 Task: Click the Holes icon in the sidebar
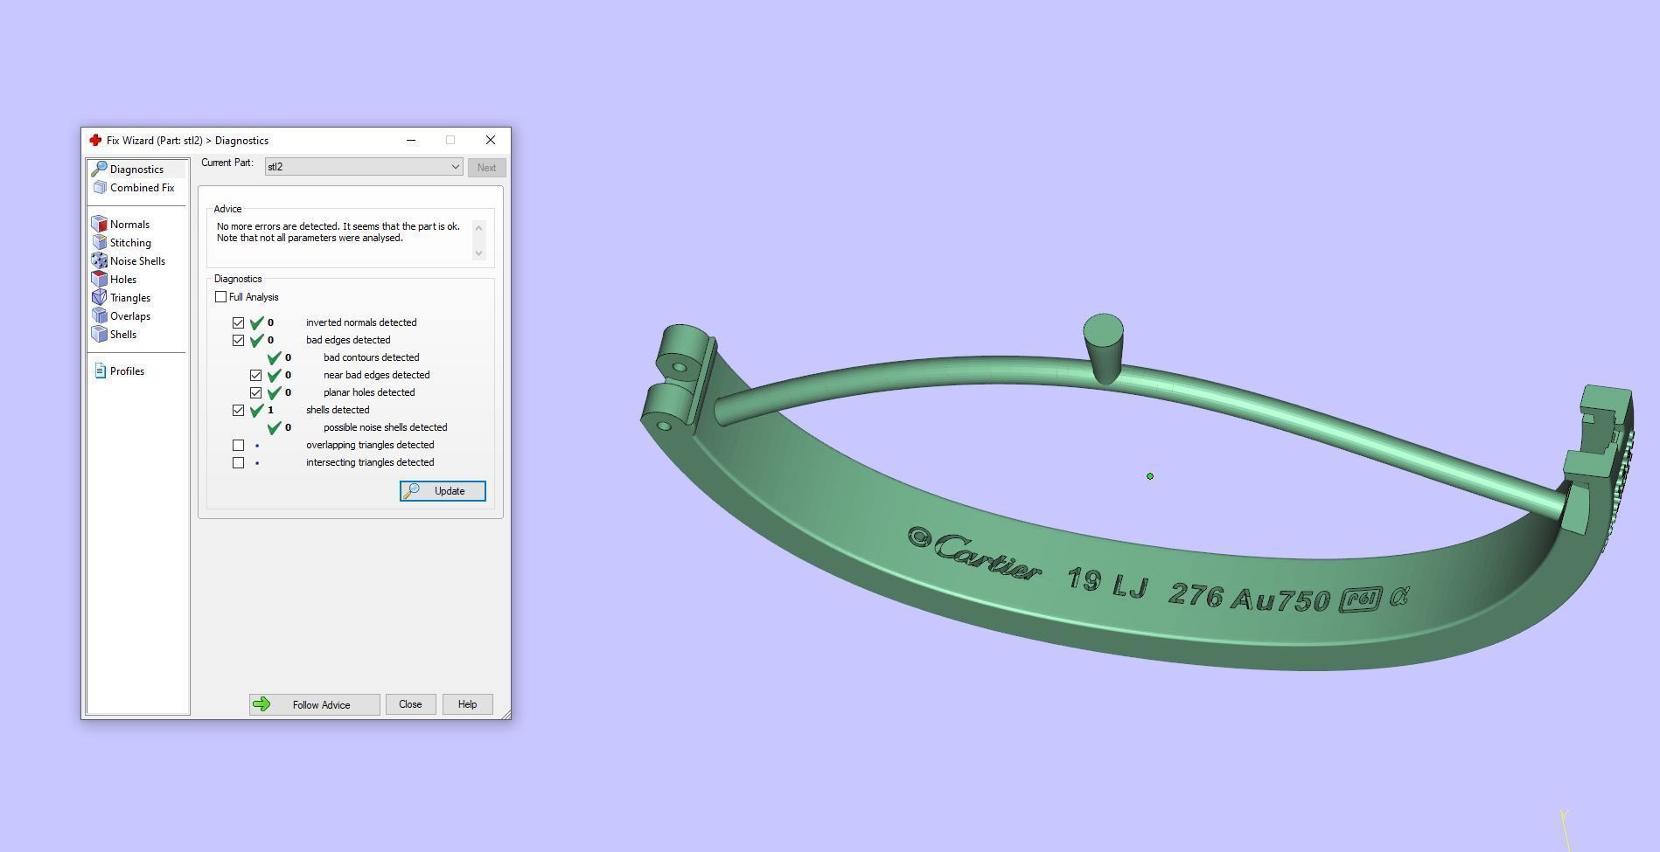coord(100,280)
